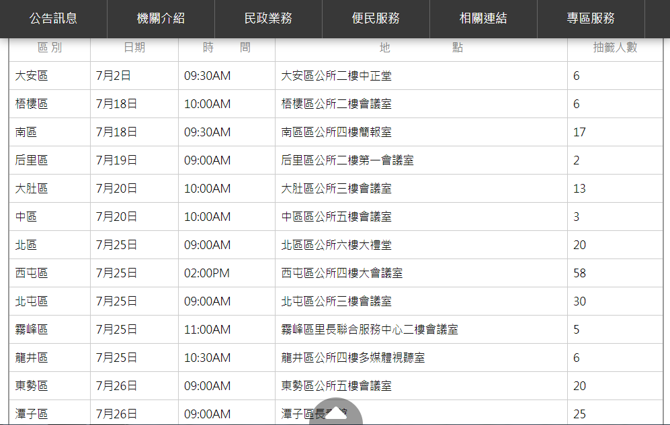Click 東勢區公所五樓會議室 location
Viewport: 670px width, 425px height.
pyautogui.click(x=336, y=385)
